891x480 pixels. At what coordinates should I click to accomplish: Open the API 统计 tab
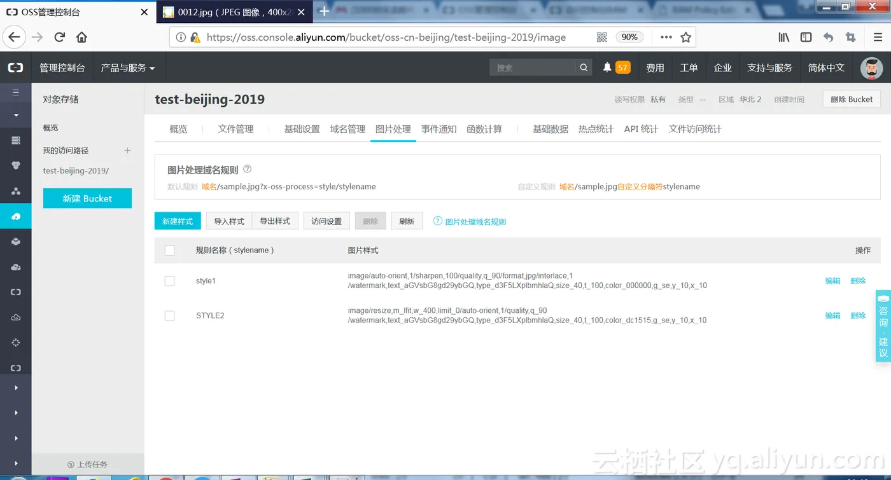pos(641,129)
